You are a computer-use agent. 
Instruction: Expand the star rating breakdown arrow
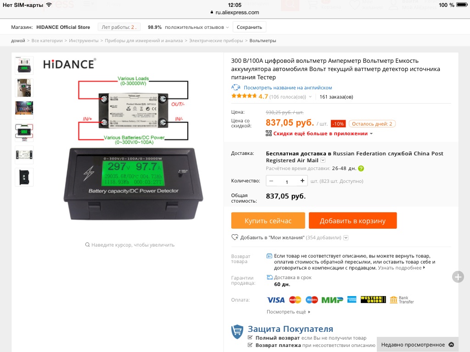coord(310,97)
